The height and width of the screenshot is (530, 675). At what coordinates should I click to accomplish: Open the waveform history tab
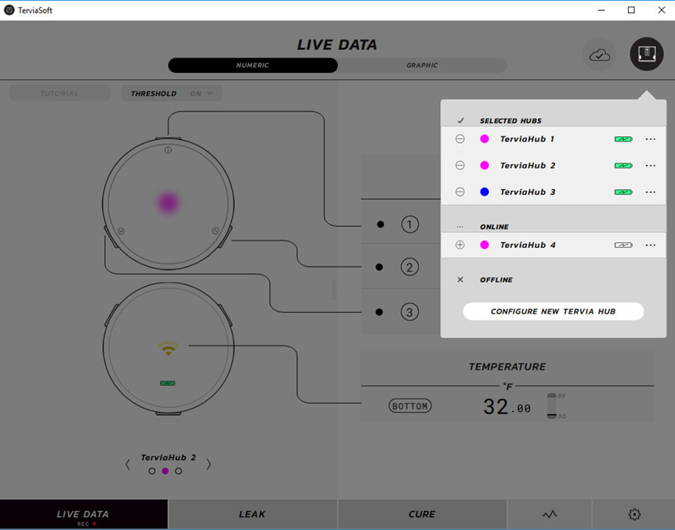click(550, 514)
